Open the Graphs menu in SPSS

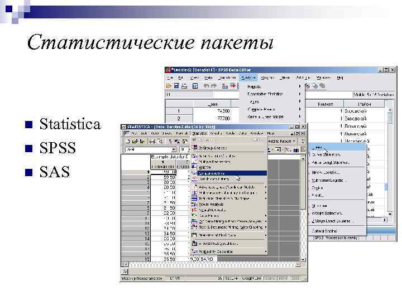click(x=267, y=77)
